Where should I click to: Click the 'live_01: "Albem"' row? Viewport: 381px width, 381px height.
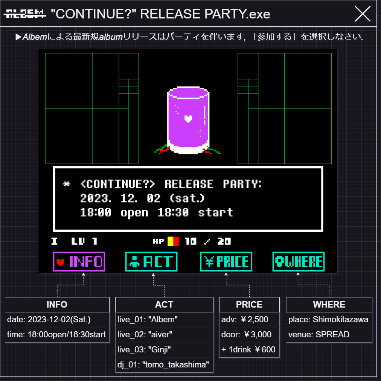click(164, 320)
